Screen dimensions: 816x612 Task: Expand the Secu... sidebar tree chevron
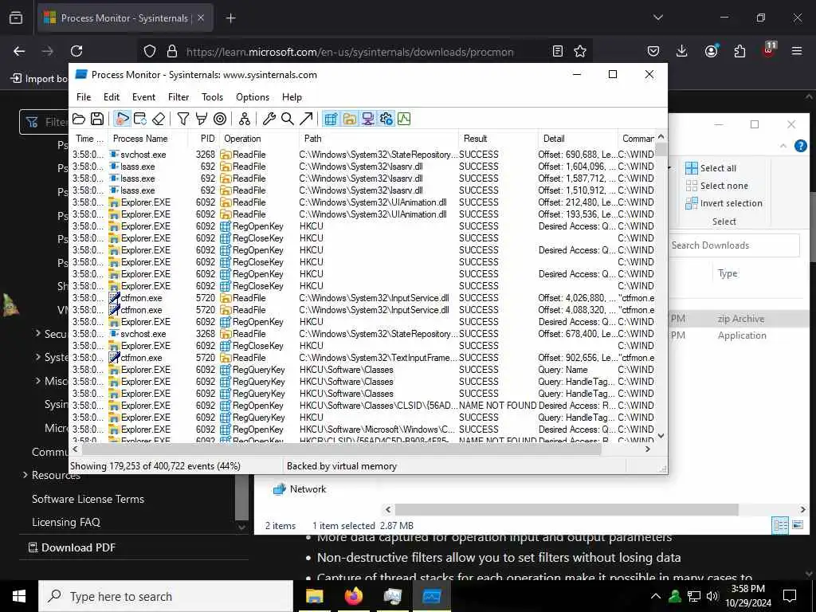coord(38,333)
